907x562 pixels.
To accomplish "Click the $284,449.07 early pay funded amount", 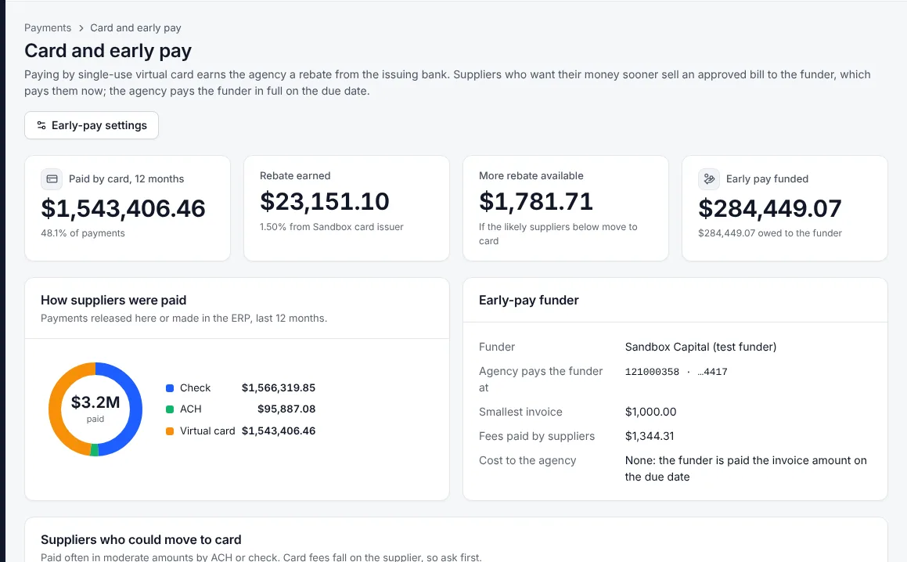I will tap(770, 208).
